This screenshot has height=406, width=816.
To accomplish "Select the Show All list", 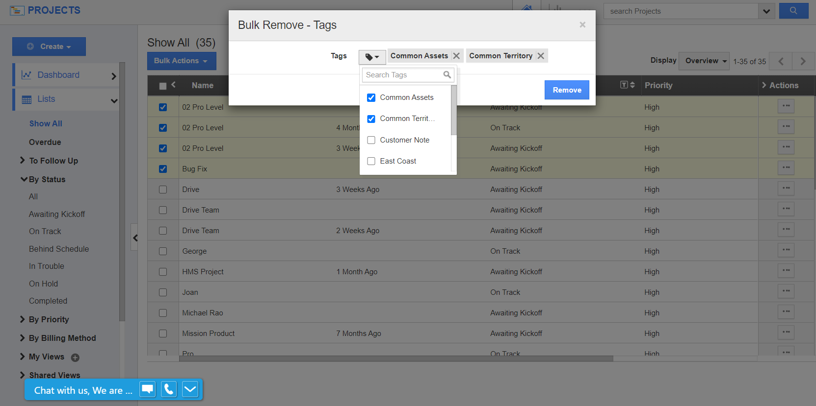I will (x=46, y=123).
